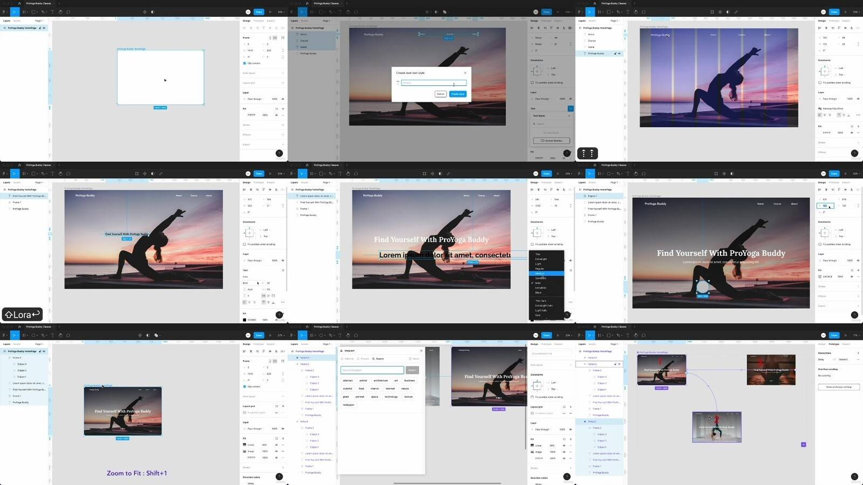
Task: Click the Create style button
Action: point(458,94)
